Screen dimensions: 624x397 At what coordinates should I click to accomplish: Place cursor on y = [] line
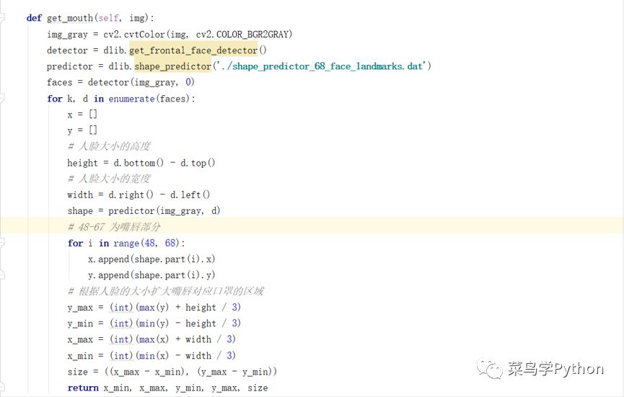pos(82,130)
